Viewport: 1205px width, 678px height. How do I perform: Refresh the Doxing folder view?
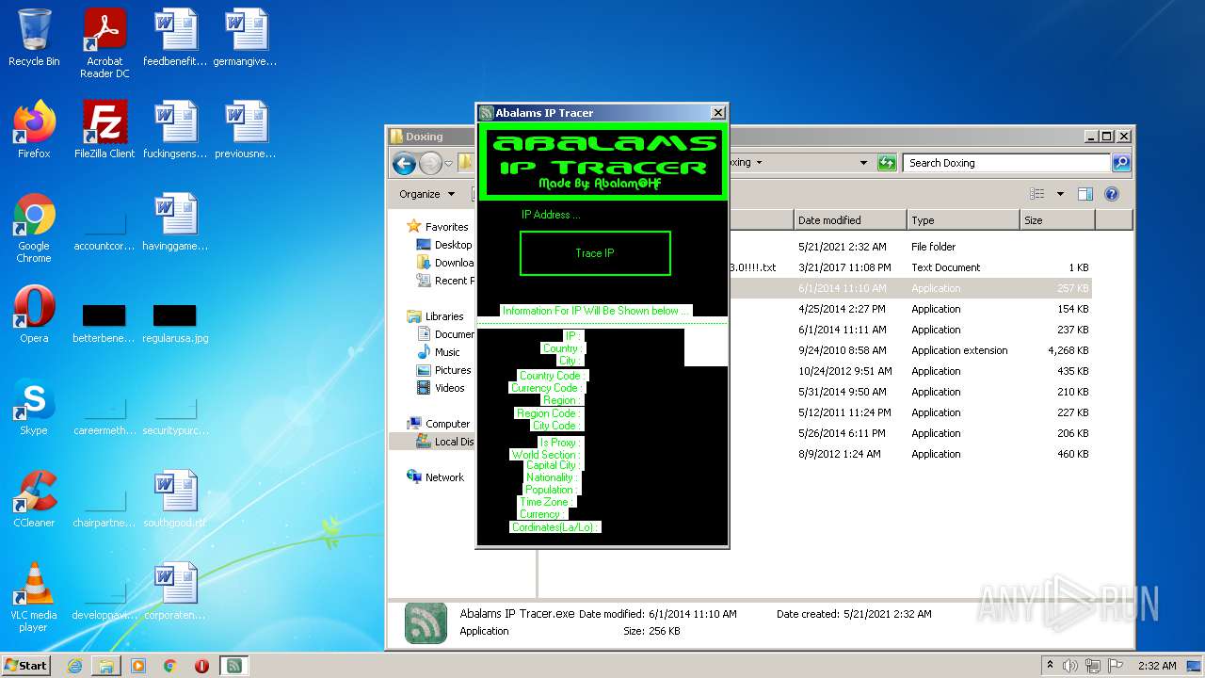tap(886, 163)
